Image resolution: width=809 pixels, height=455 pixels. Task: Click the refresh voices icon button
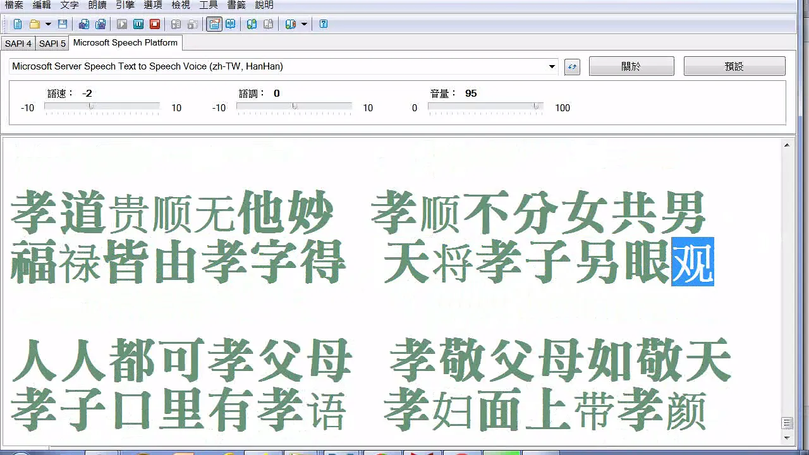click(573, 66)
